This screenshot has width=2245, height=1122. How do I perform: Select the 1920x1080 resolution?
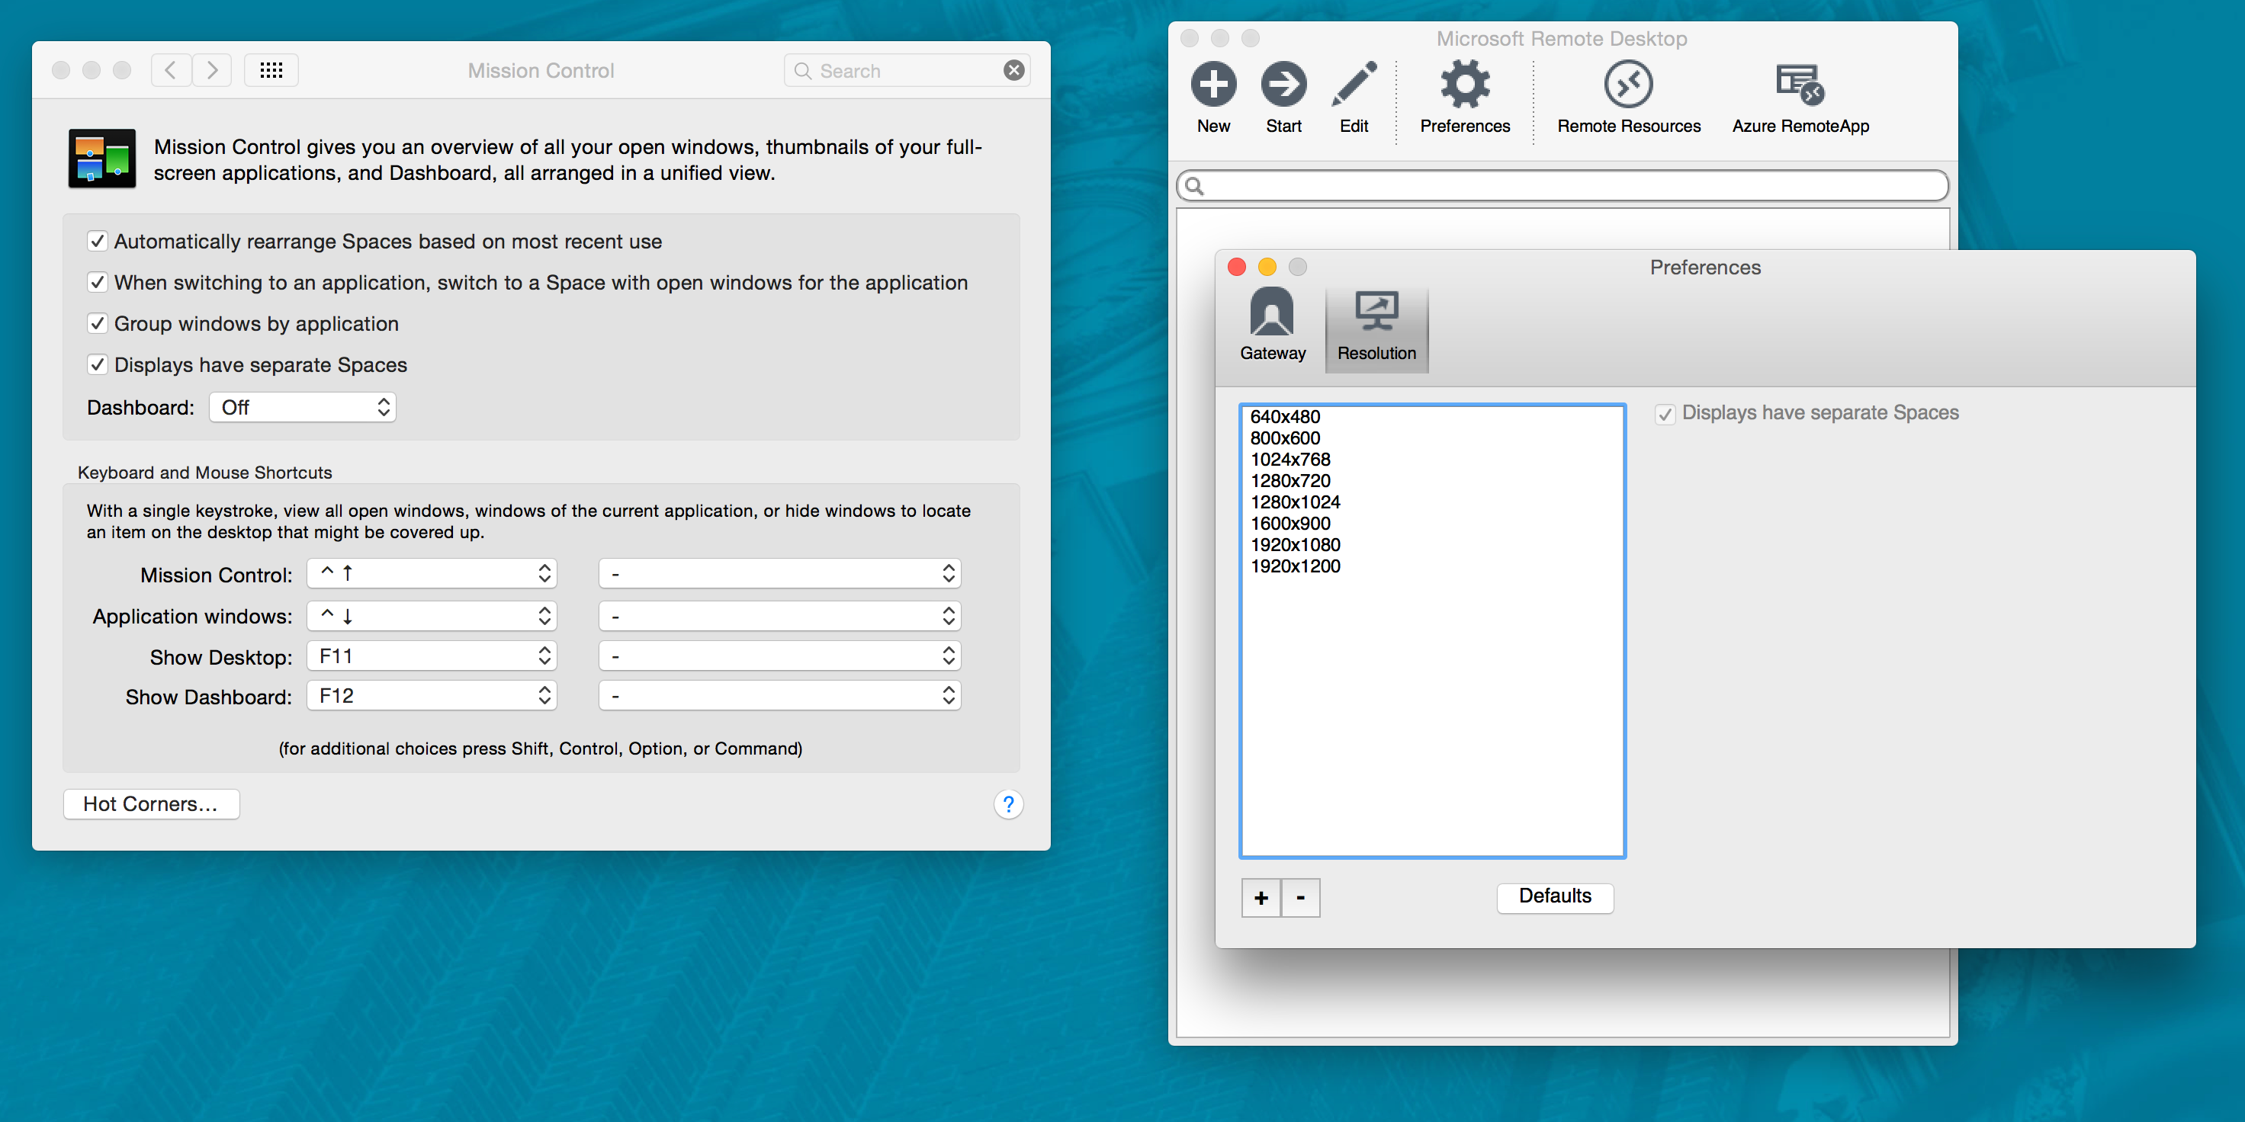click(x=1432, y=545)
